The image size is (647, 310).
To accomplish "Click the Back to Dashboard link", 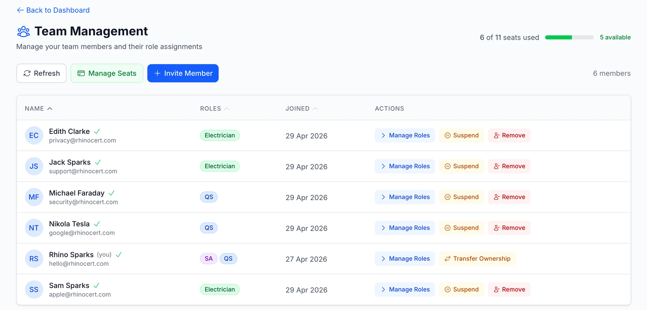I will [x=53, y=10].
